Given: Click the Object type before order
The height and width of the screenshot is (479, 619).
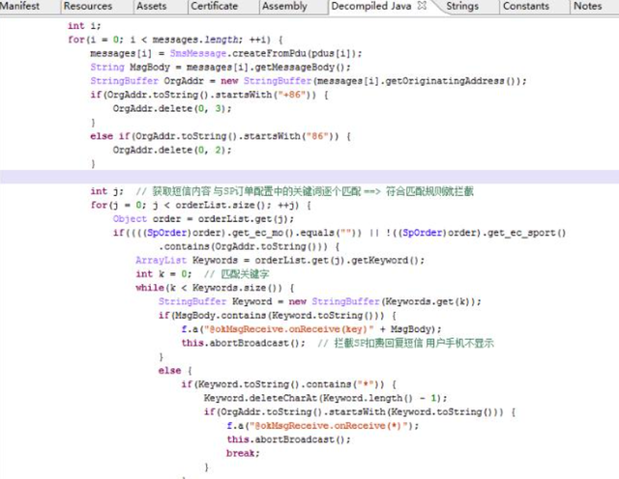Looking at the screenshot, I should click(x=130, y=219).
